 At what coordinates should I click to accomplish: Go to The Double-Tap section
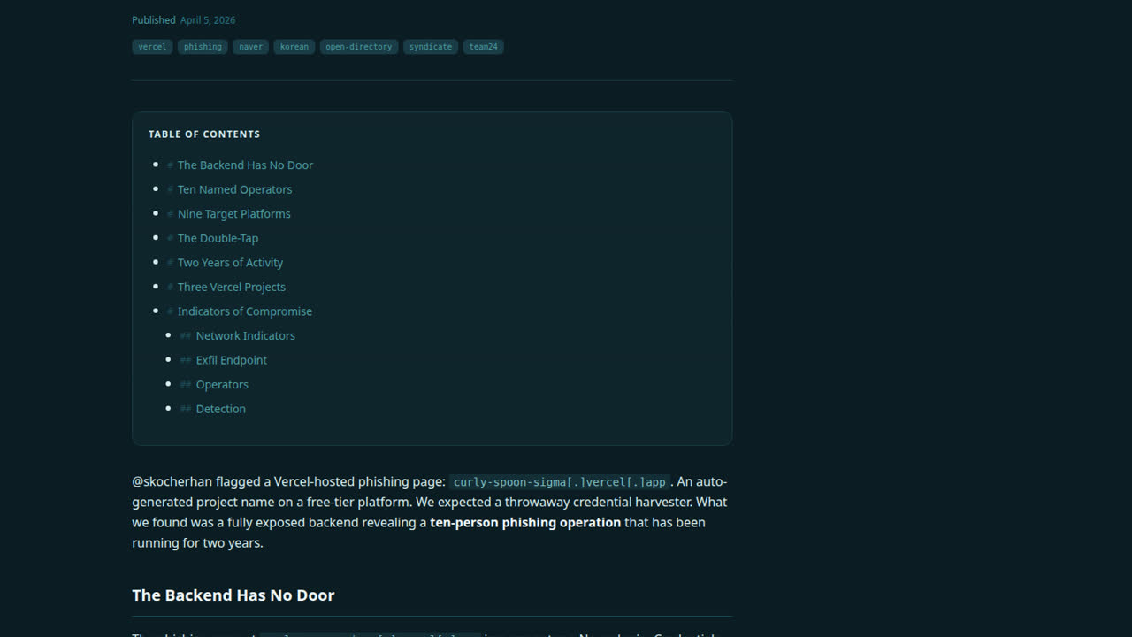(218, 238)
